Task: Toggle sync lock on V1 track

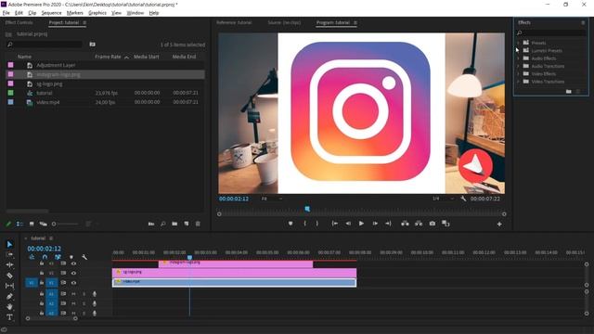Action: [63, 283]
